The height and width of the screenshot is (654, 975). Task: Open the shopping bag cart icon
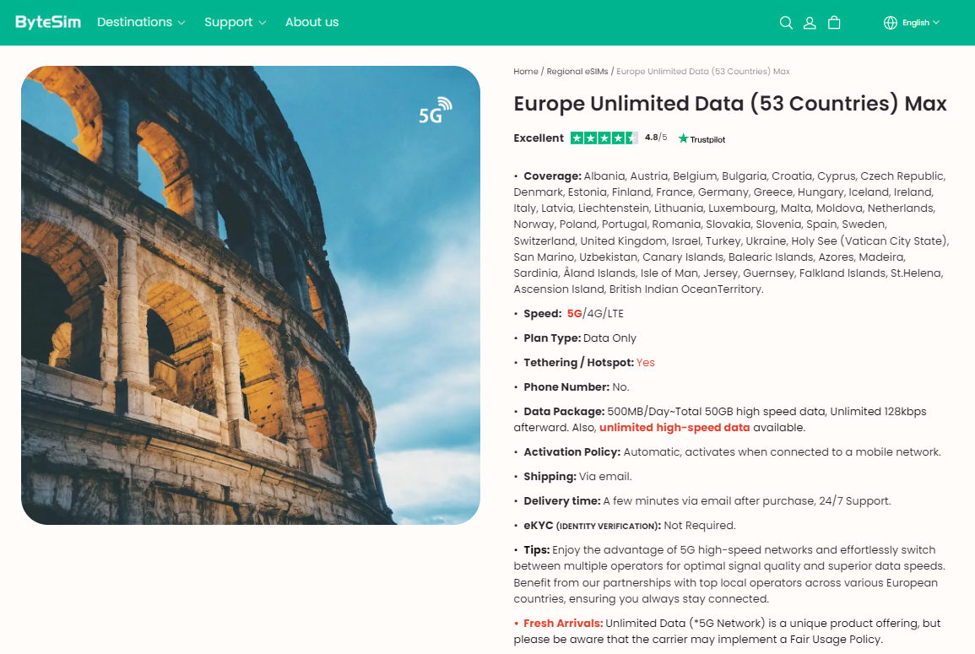coord(834,23)
